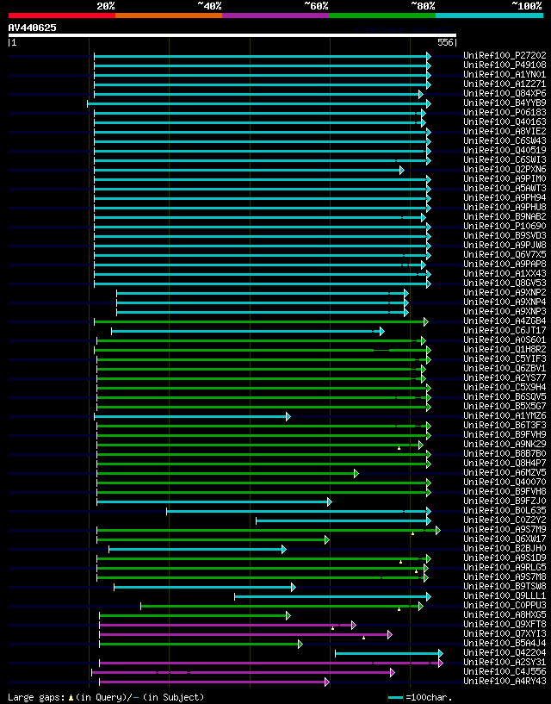Click the UniRef100_Q8GV53 hit name

pyautogui.click(x=505, y=283)
